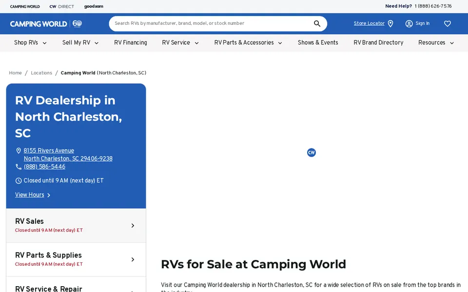Click the Store Locator map pin icon

390,23
